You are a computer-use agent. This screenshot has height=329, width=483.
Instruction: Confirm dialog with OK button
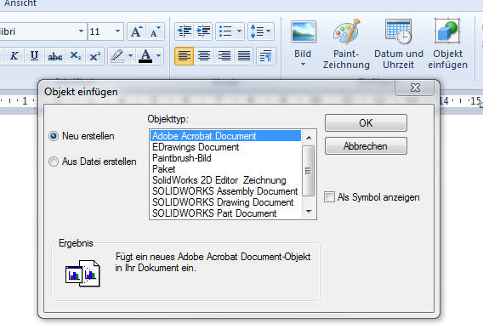click(x=366, y=123)
